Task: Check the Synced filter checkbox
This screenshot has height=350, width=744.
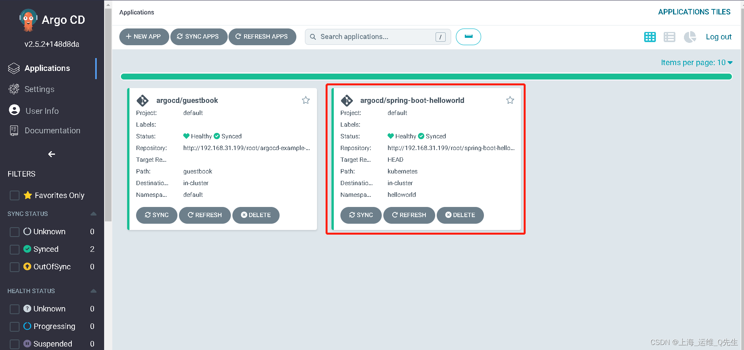Action: [14, 249]
